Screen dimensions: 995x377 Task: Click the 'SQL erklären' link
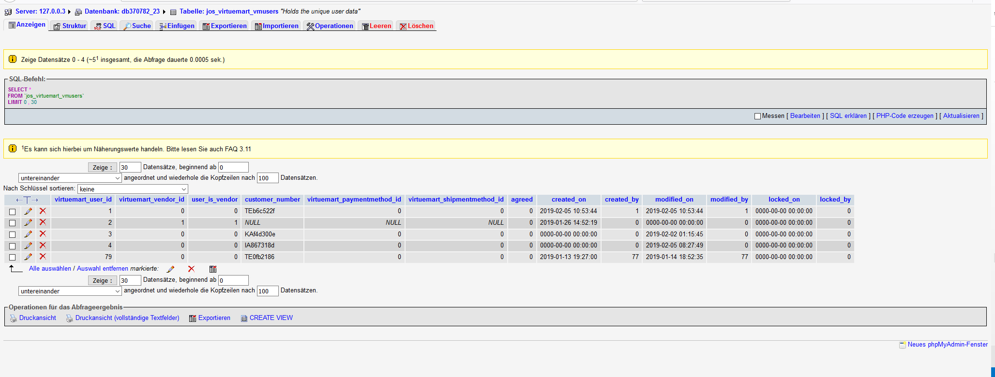point(848,116)
